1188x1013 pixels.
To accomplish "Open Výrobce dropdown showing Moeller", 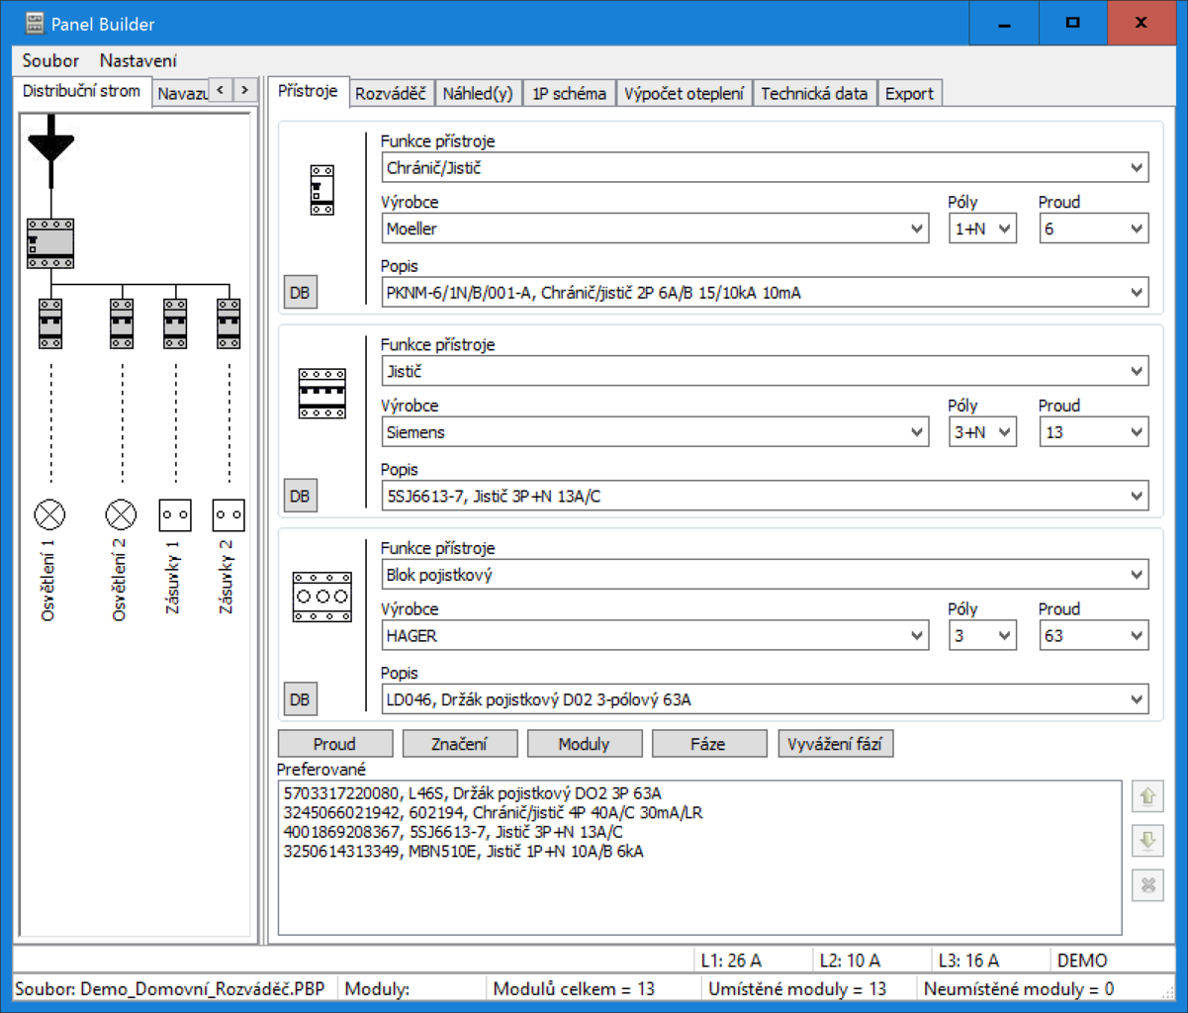I will click(x=655, y=229).
